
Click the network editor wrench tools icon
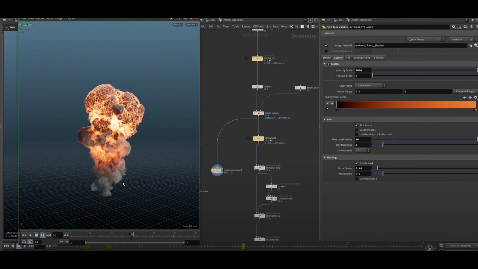point(291,27)
